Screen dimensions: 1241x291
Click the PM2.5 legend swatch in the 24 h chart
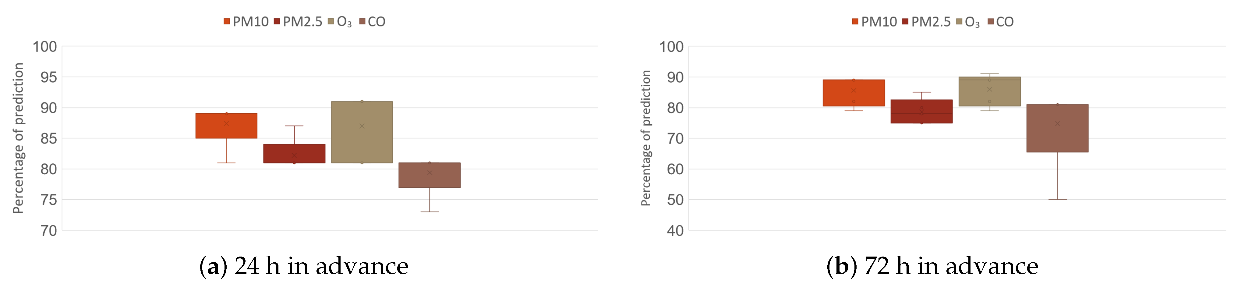pos(277,22)
